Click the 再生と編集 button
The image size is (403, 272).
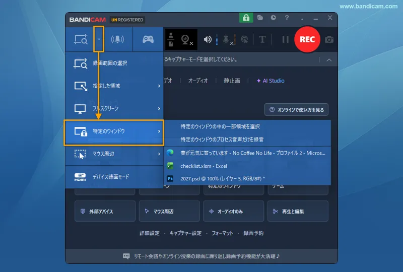(x=298, y=212)
